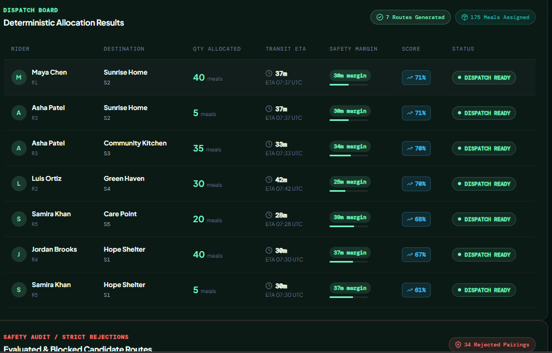
Task: Click the Rider column header
Action: tap(20, 48)
